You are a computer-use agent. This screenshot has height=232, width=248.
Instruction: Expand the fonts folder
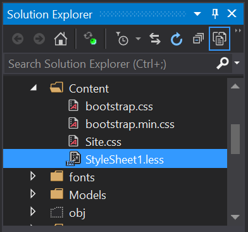click(33, 176)
